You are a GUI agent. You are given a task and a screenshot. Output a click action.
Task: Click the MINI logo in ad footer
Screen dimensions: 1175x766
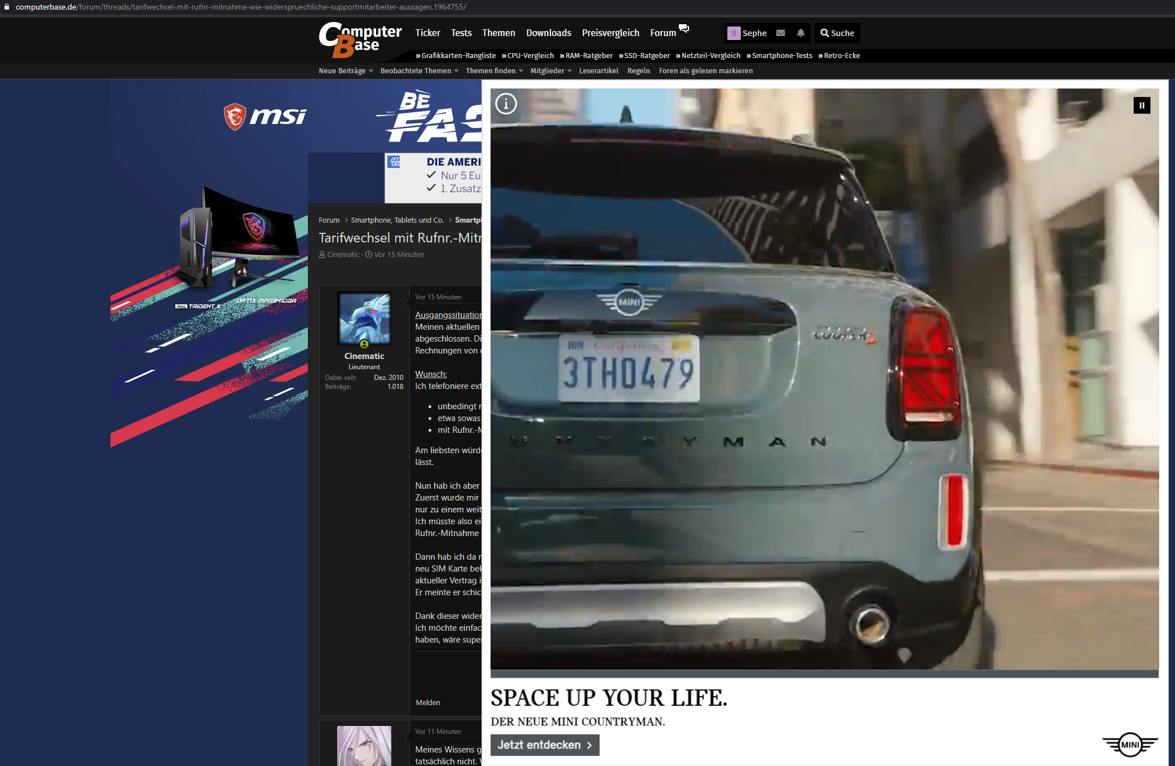pos(1130,745)
